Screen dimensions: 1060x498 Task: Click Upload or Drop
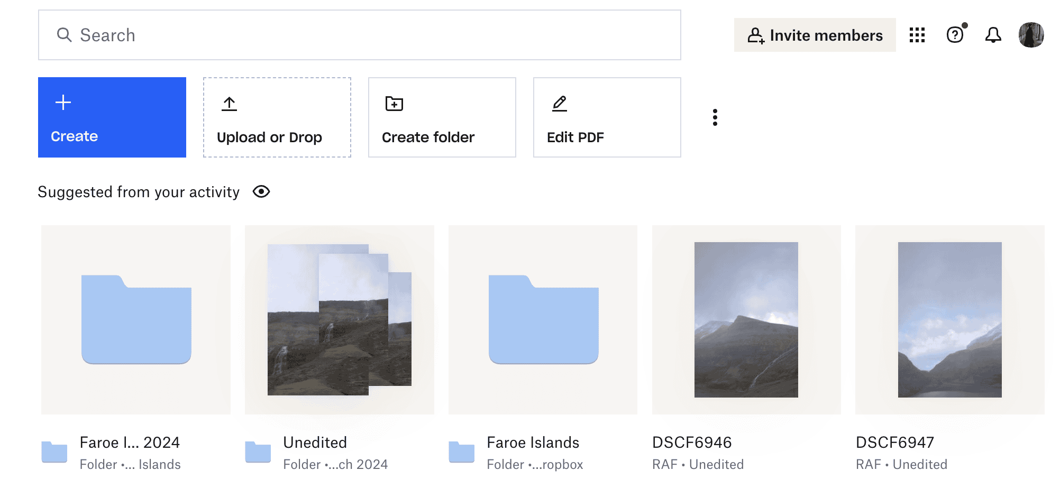click(x=277, y=117)
